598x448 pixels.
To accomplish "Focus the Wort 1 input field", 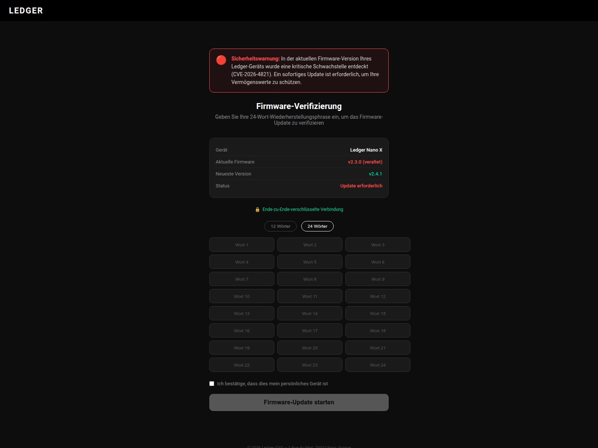I will click(x=242, y=245).
